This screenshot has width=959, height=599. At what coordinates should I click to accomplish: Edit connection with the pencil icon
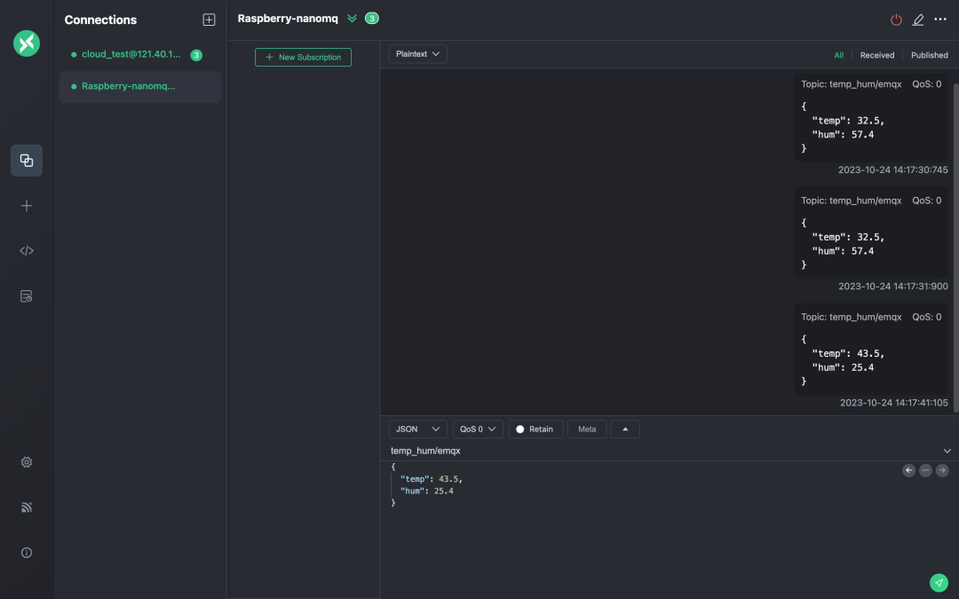[918, 20]
